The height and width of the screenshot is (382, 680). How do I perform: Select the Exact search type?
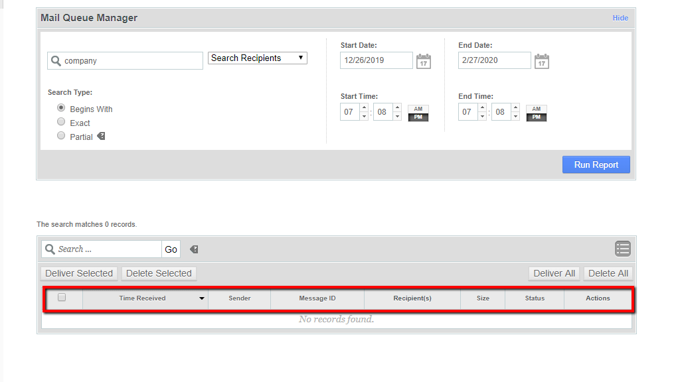(x=61, y=122)
